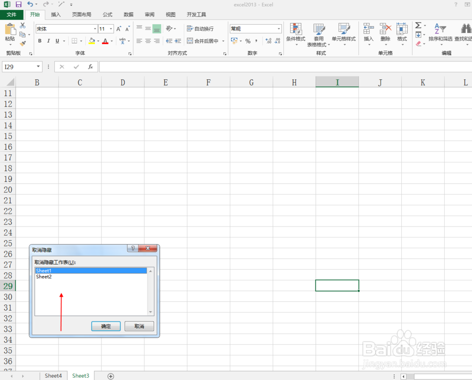The width and height of the screenshot is (472, 380).
Task: Select Sheet2 in the unhide list
Action: pos(44,277)
